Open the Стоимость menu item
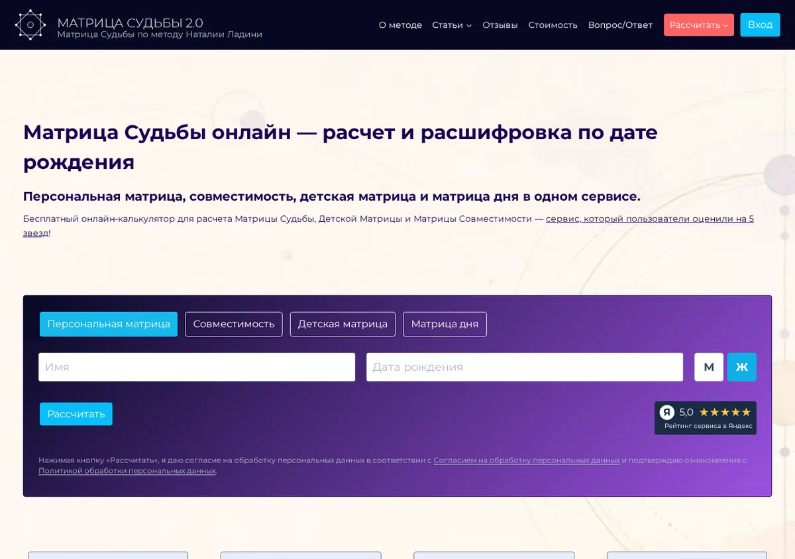This screenshot has height=559, width=795. (553, 25)
